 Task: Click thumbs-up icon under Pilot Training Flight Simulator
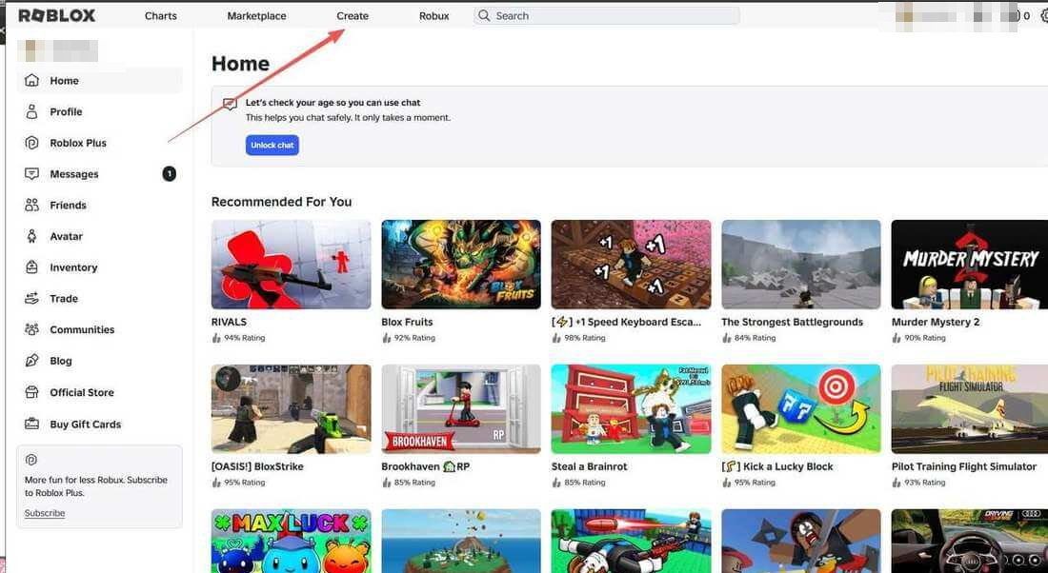pos(897,483)
